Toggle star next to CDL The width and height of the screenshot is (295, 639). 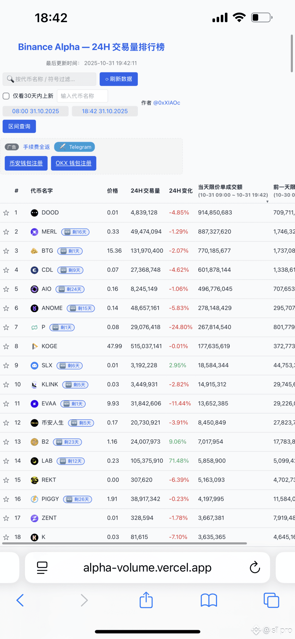click(x=6, y=270)
